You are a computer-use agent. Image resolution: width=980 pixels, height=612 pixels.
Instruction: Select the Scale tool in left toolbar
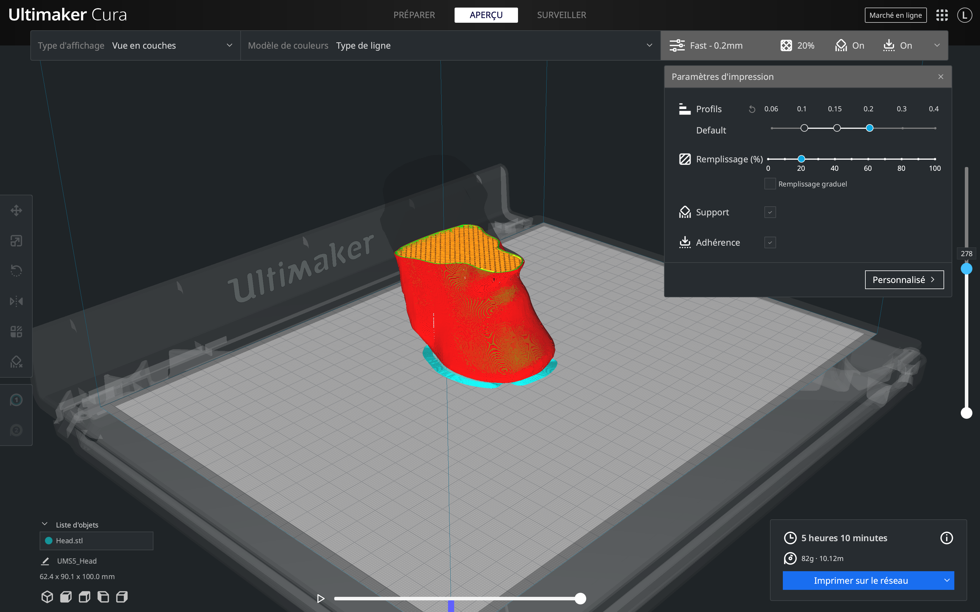(x=16, y=241)
